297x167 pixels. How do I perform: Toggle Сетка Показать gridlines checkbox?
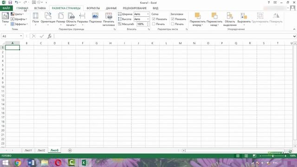tap(154, 19)
